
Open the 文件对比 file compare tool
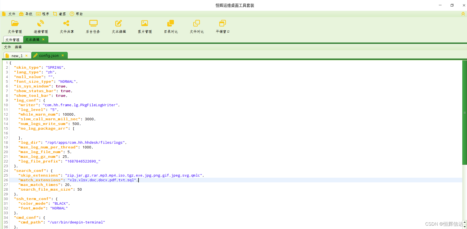(x=197, y=27)
